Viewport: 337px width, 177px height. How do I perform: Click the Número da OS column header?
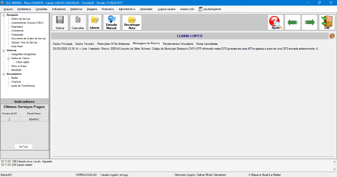click(x=9, y=114)
